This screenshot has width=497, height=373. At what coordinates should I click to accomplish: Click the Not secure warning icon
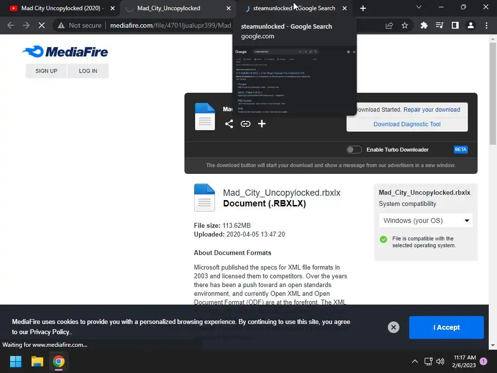pos(61,25)
